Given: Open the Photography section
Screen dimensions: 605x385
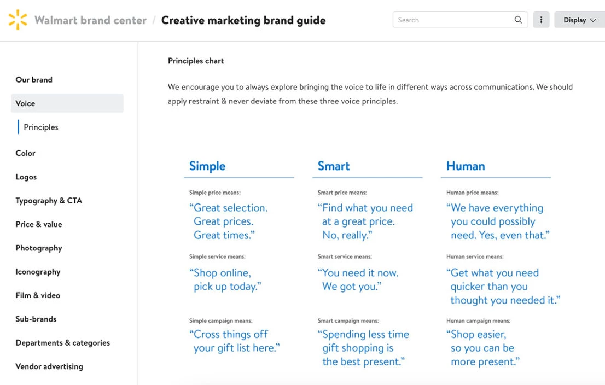Looking at the screenshot, I should (x=39, y=248).
